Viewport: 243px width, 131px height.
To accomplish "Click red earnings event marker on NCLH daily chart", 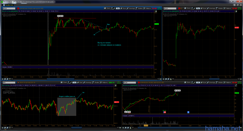I will [x=165, y=112].
